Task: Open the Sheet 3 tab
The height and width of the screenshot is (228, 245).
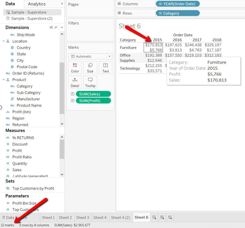Action: pyautogui.click(x=83, y=217)
